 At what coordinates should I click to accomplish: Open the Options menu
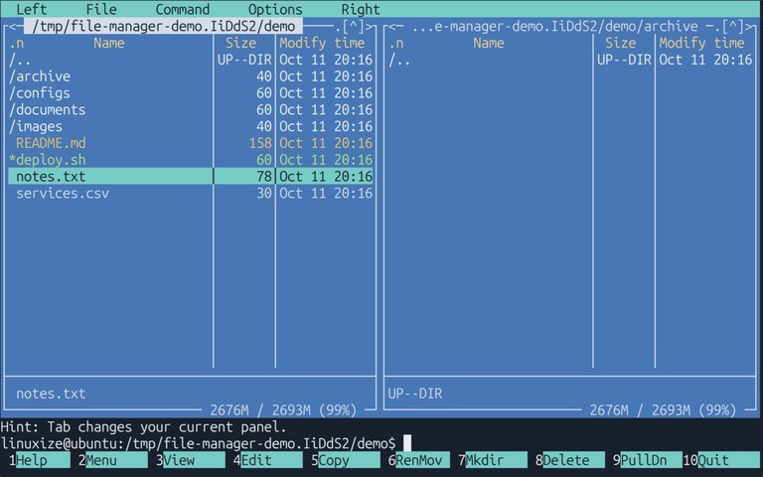275,9
